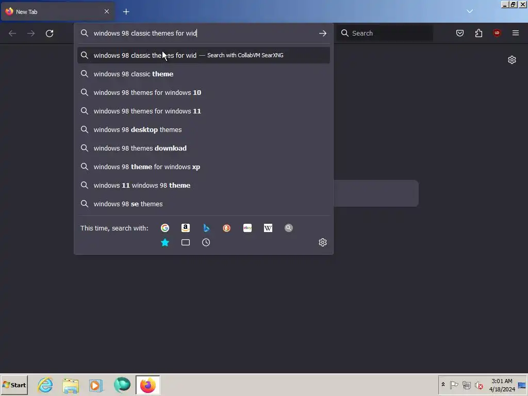The height and width of the screenshot is (396, 528).
Task: Select the New Tab tab
Action: point(58,11)
